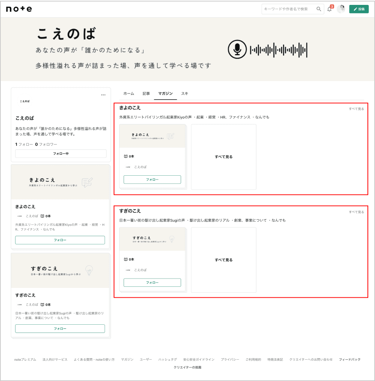The height and width of the screenshot is (381, 375).
Task: Open よくある質問・noteの使い方 footer link
Action: (94, 360)
